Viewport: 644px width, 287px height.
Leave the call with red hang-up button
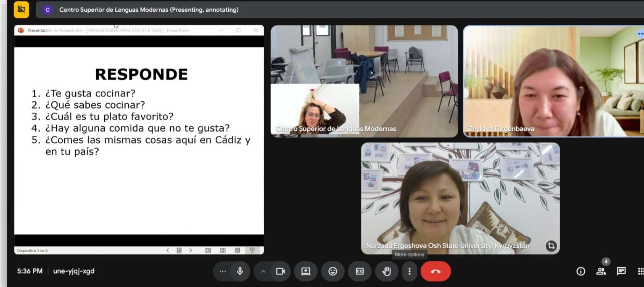[436, 271]
